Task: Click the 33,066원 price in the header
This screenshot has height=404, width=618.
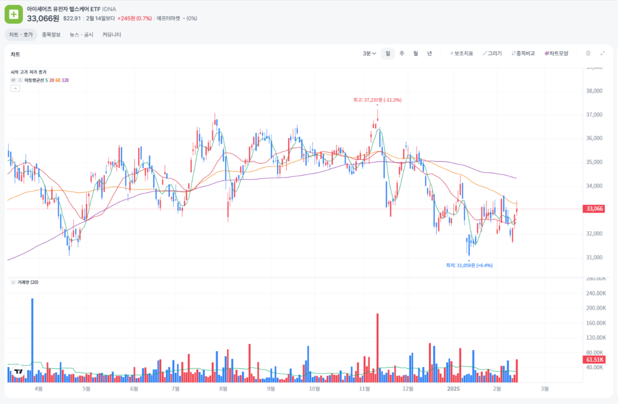Action: point(43,18)
